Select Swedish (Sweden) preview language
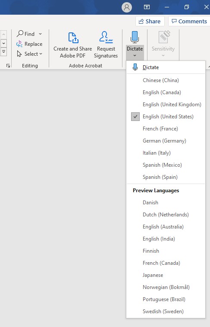 pyautogui.click(x=166, y=311)
